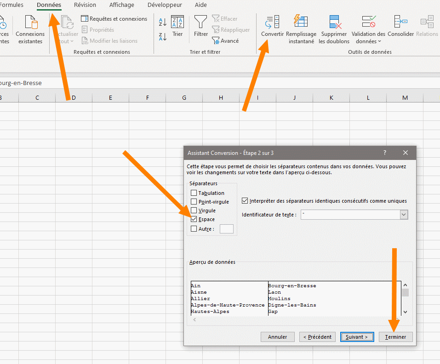The image size is (440, 364).
Task: Click the Supprimer les doublons icon
Action: 334,22
